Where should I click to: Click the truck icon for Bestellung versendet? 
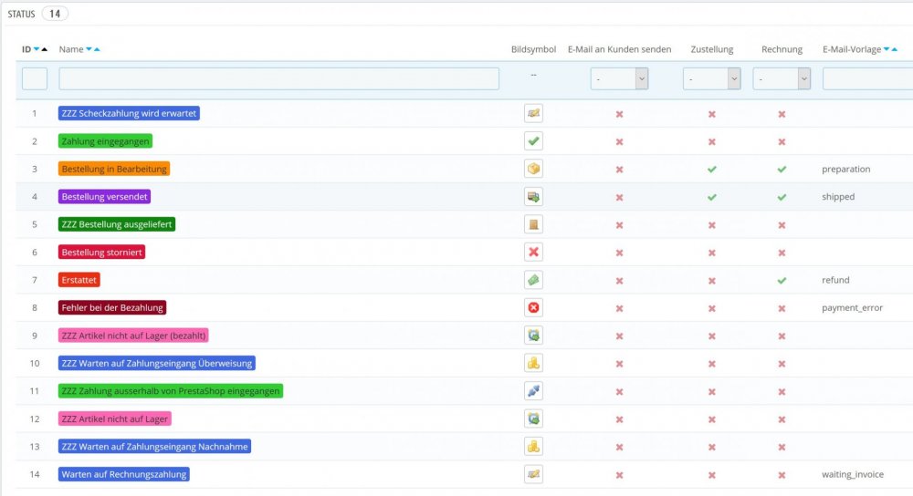click(533, 197)
